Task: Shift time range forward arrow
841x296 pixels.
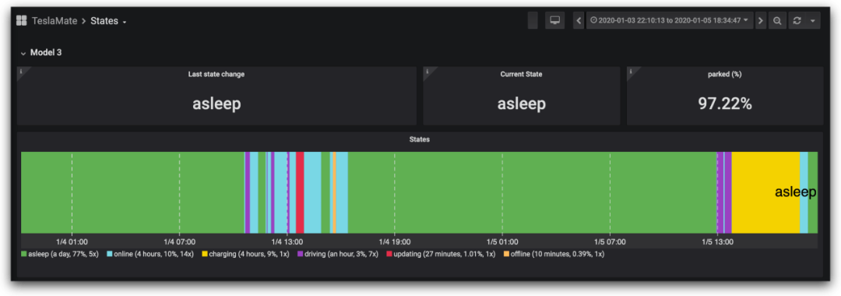Action: click(761, 20)
